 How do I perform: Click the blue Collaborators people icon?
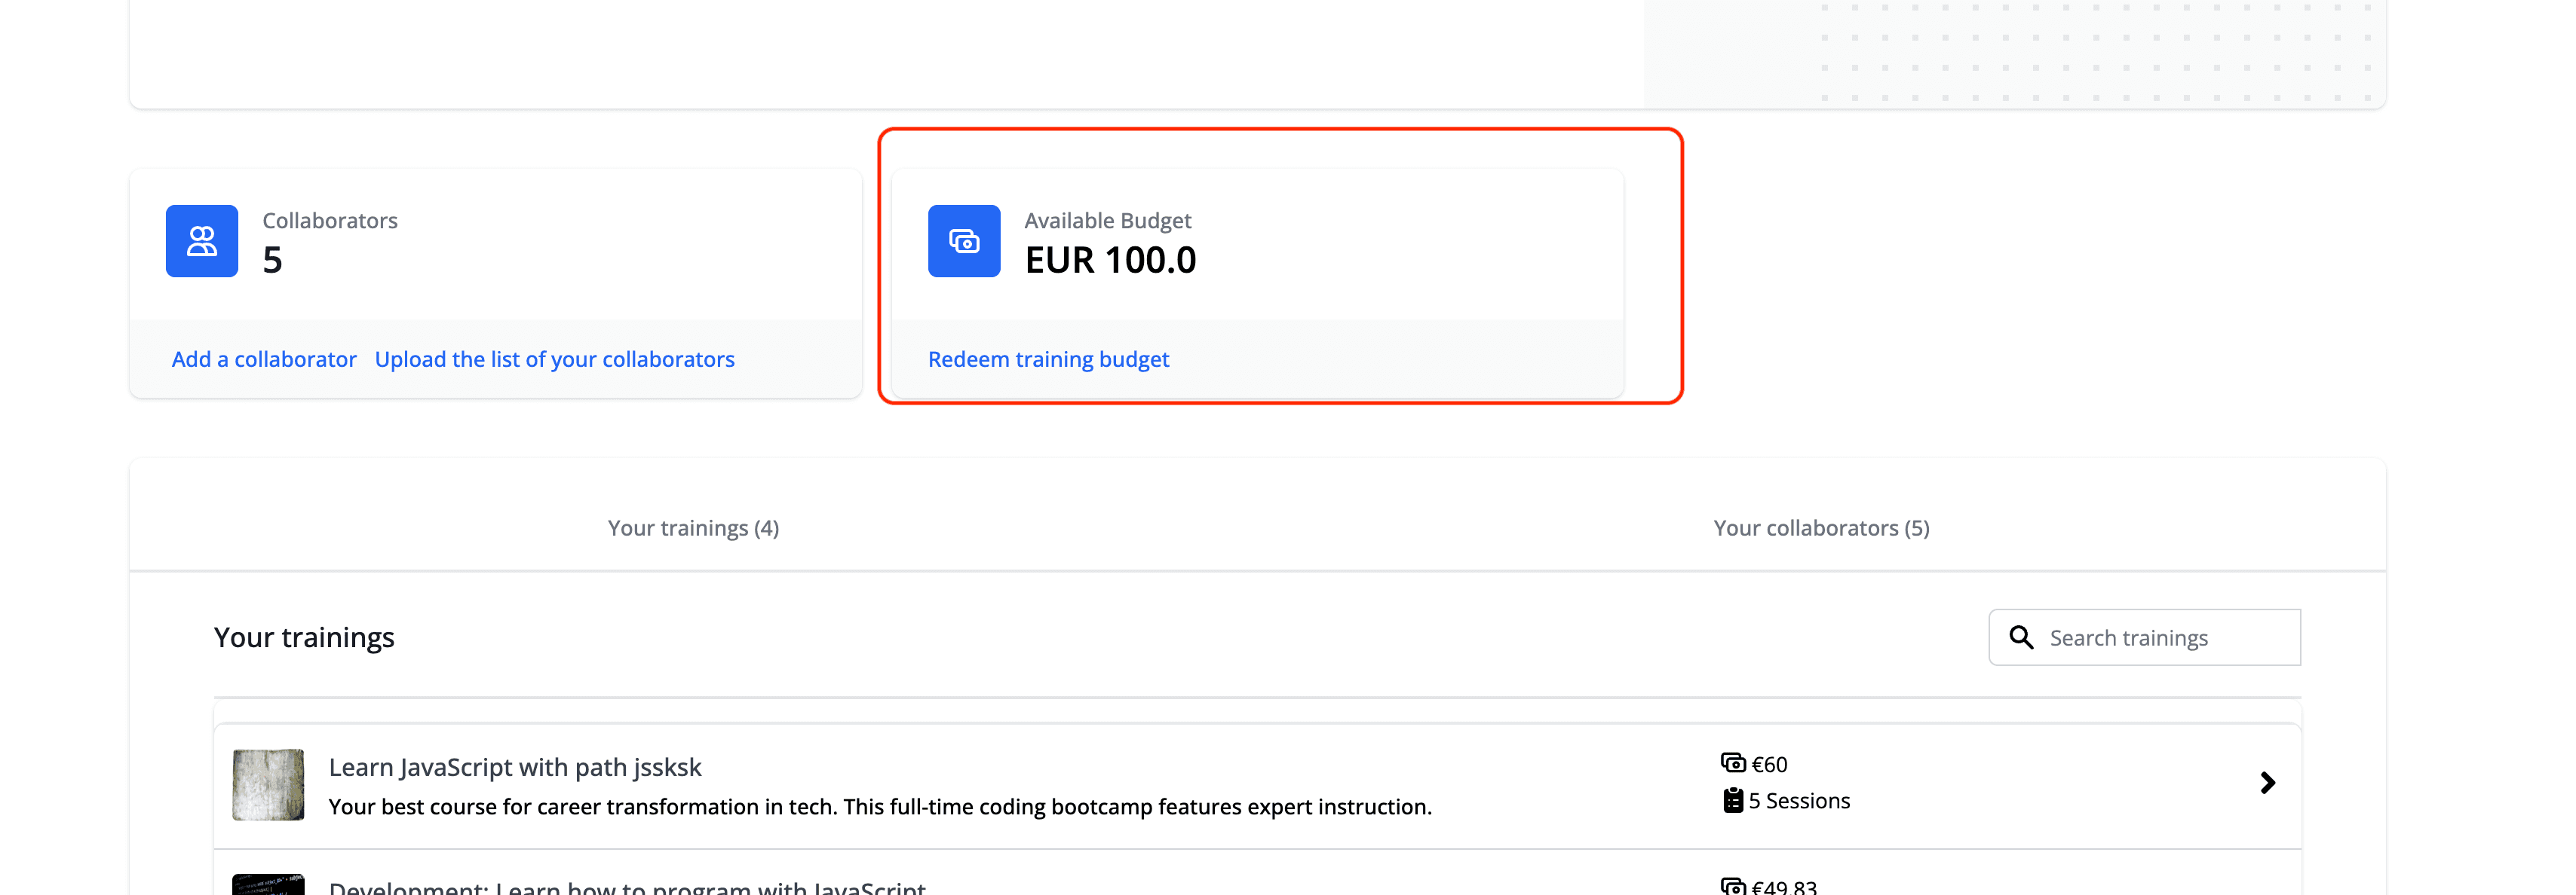click(x=202, y=241)
